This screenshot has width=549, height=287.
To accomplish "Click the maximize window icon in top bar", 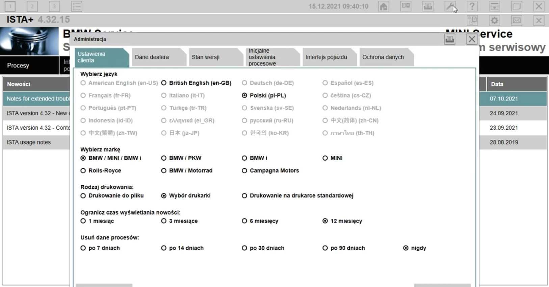I will tap(517, 6).
